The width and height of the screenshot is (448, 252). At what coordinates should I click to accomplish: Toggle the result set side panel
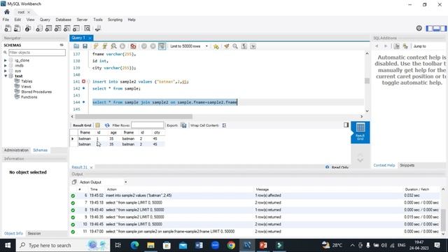point(346,125)
